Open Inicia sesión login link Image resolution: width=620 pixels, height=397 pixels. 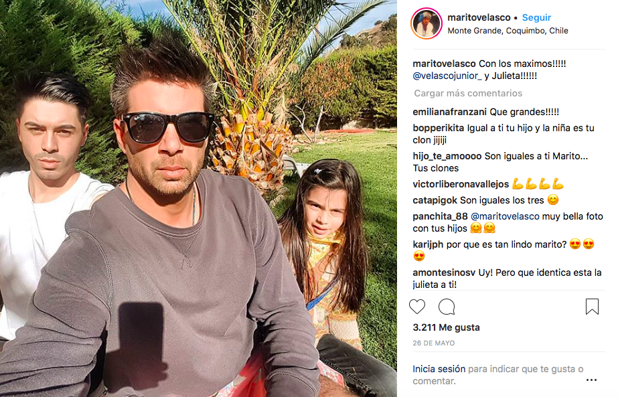pos(439,369)
